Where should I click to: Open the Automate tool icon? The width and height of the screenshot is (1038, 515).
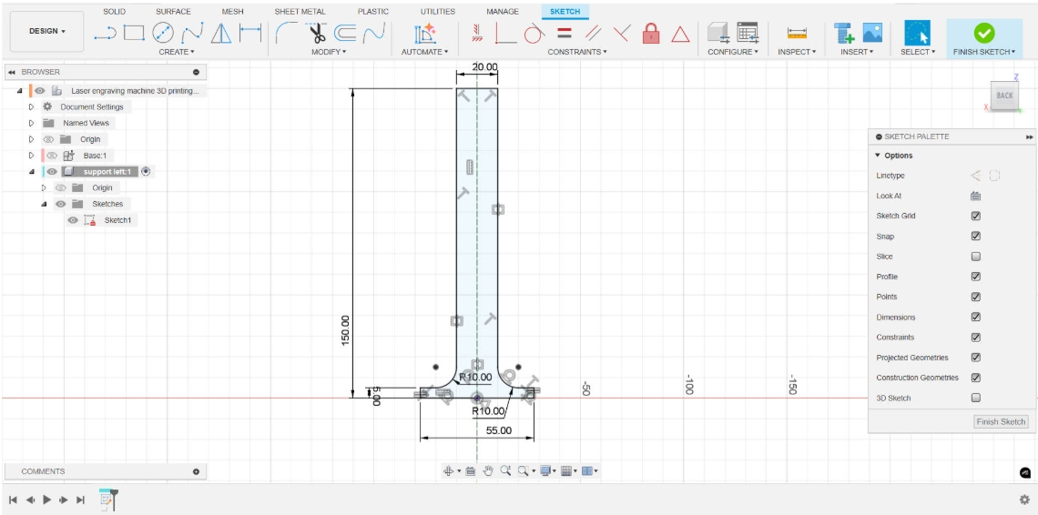pos(425,33)
